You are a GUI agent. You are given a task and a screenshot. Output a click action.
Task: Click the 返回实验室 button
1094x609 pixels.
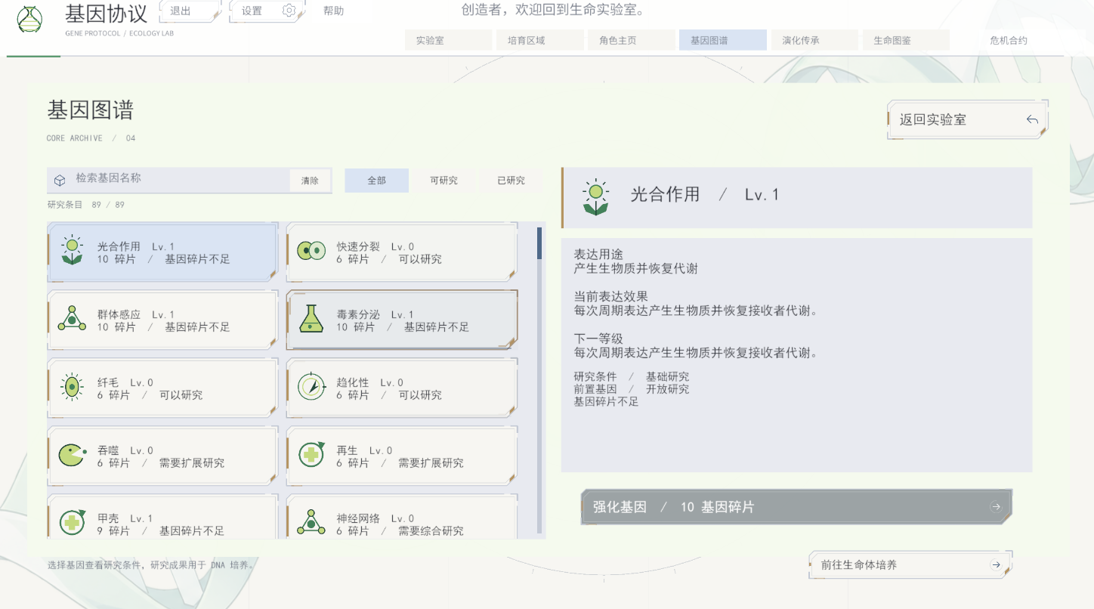click(968, 119)
